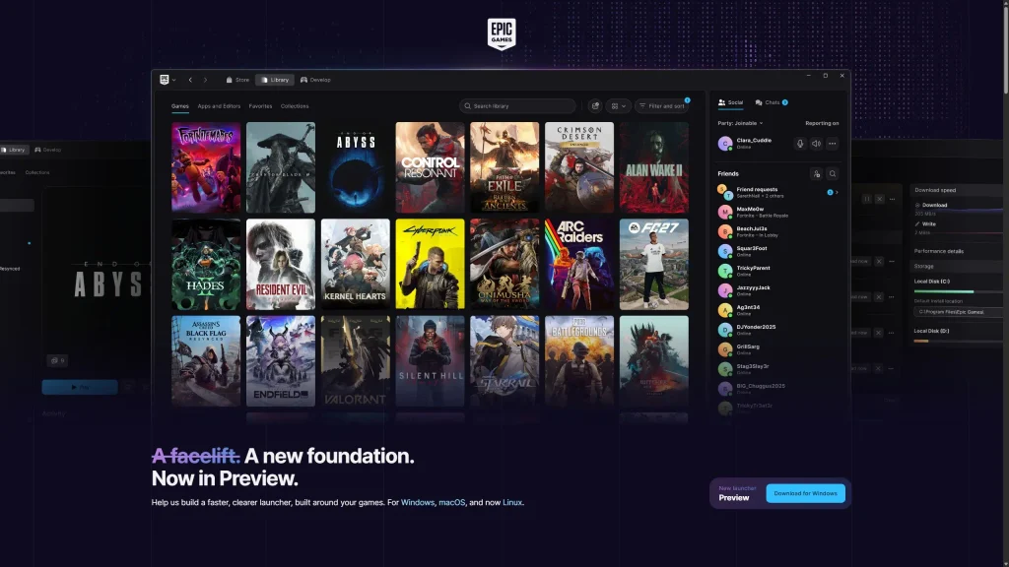Pause the download in the right background window

[x=867, y=199]
